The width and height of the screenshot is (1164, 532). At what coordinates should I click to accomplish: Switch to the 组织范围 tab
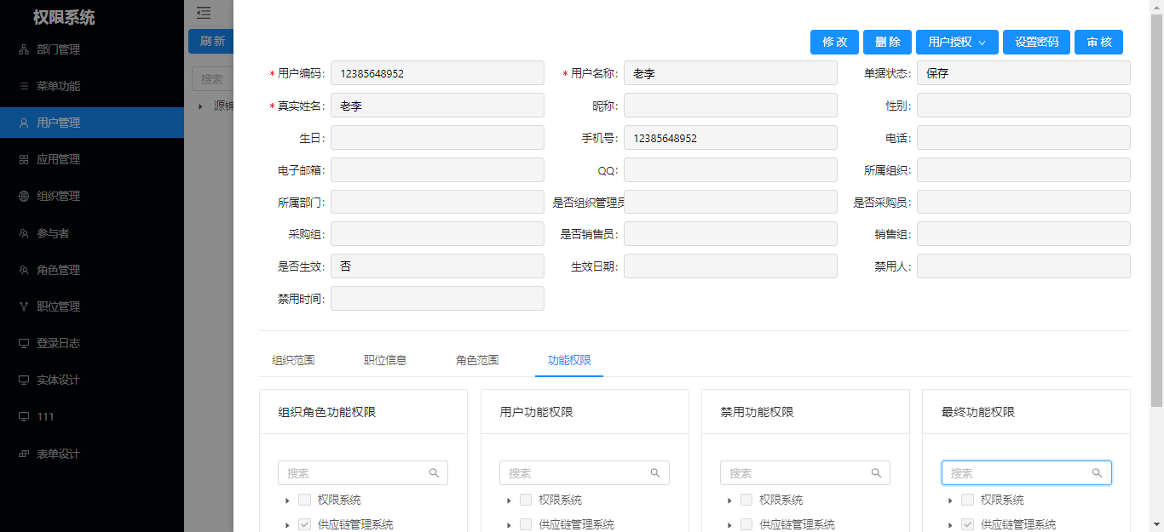point(293,360)
